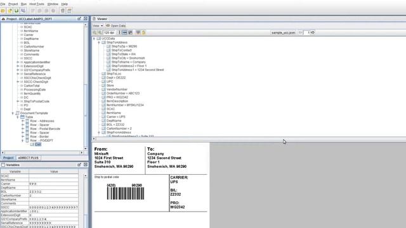Click maximize icon in Project panel header

(x=86, y=19)
